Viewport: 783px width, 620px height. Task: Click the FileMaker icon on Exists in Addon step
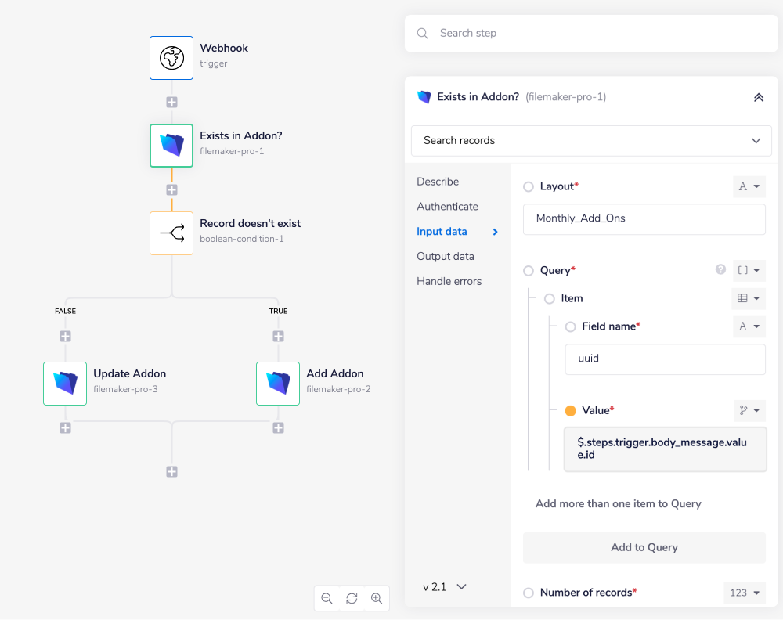coord(171,146)
